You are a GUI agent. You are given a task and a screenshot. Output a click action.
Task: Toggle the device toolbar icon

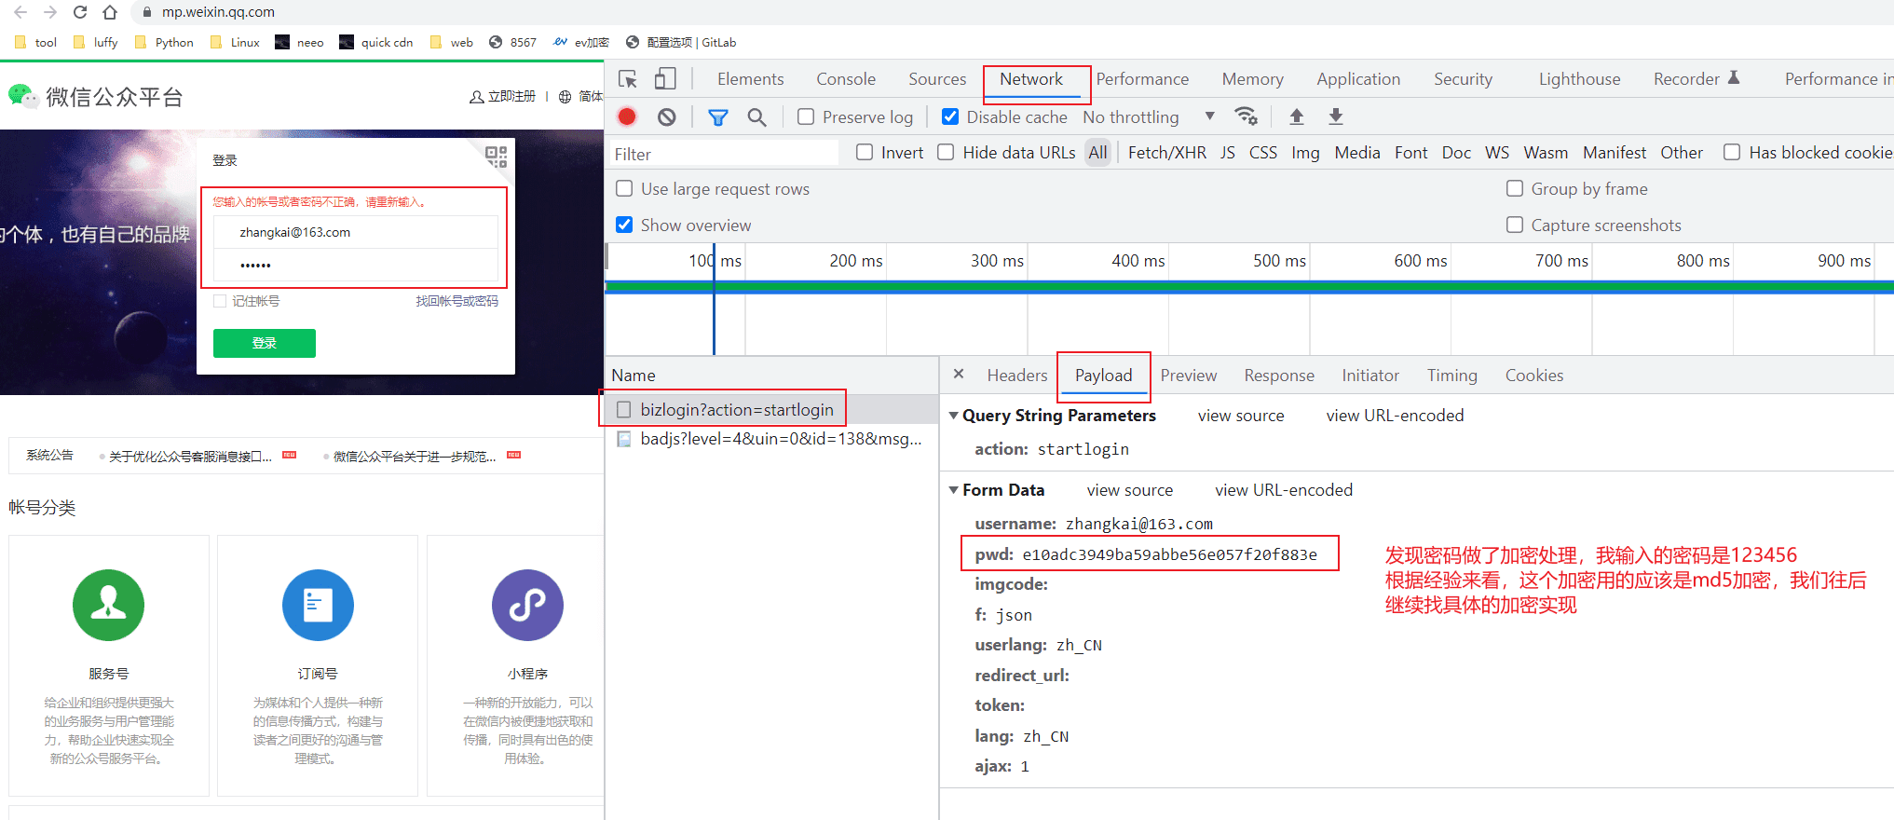click(x=664, y=79)
